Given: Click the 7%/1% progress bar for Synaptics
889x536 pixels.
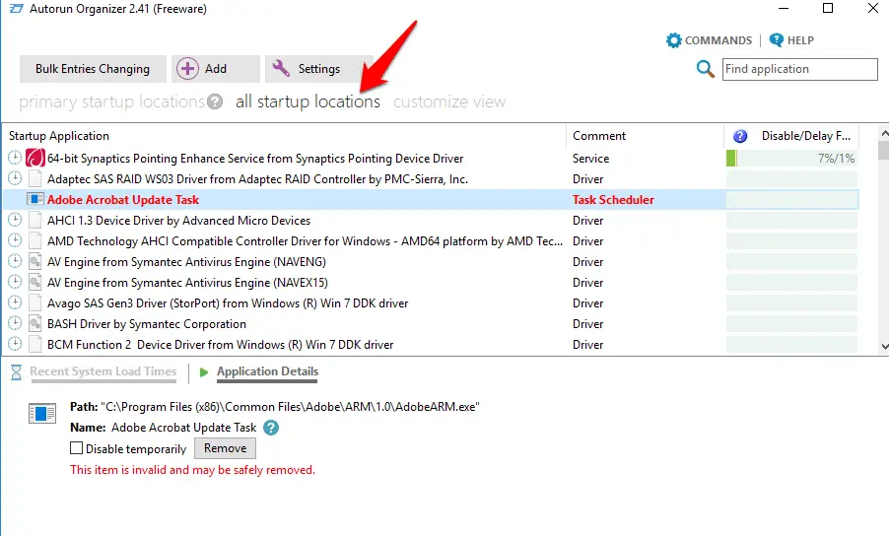Looking at the screenshot, I should coord(791,158).
